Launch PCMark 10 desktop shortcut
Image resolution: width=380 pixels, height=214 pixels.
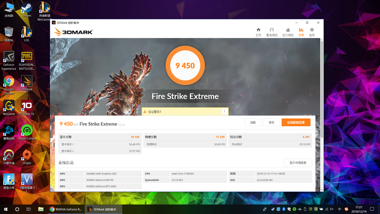[27, 108]
